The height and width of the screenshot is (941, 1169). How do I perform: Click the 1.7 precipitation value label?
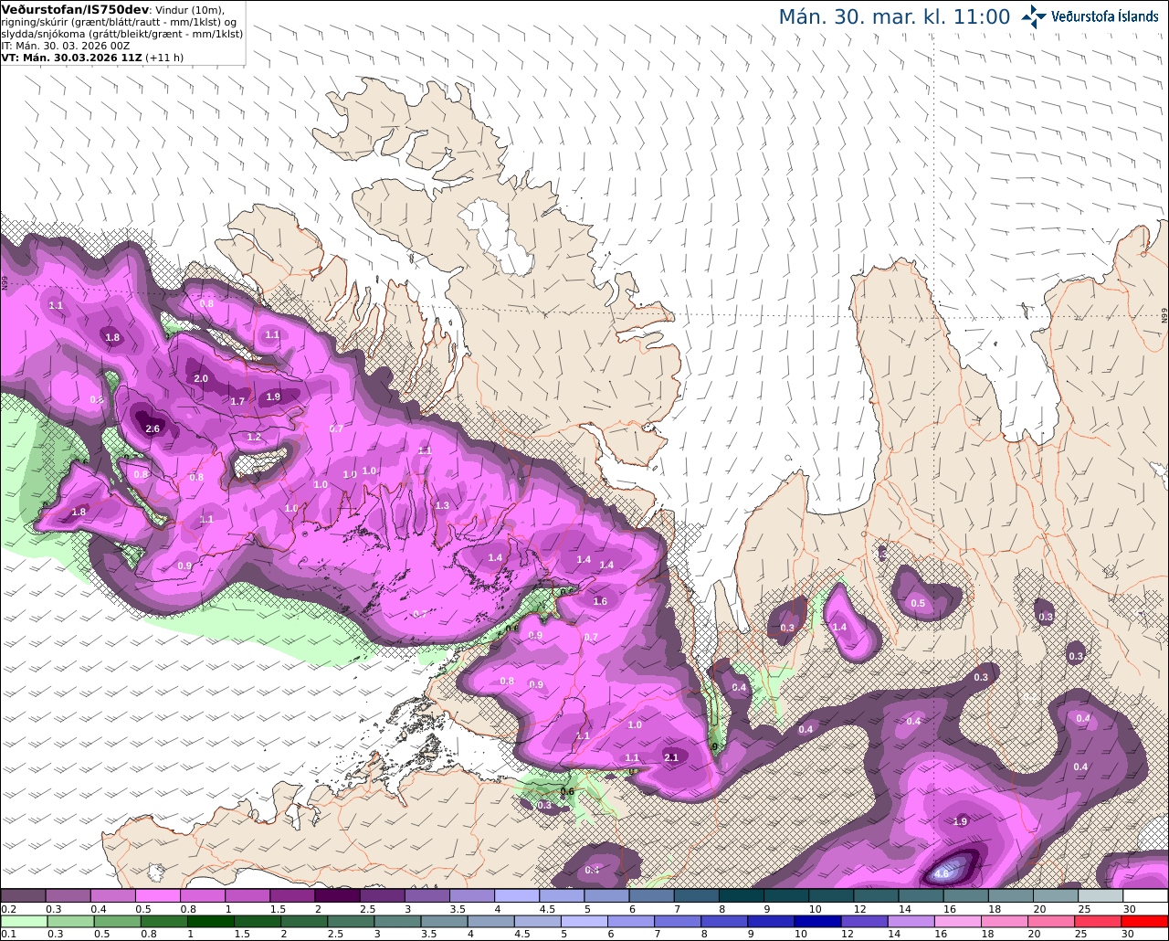237,401
